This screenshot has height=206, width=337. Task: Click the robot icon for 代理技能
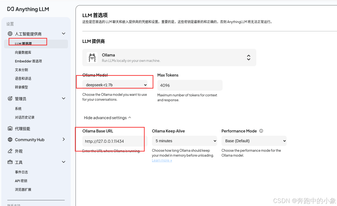(x=10, y=128)
